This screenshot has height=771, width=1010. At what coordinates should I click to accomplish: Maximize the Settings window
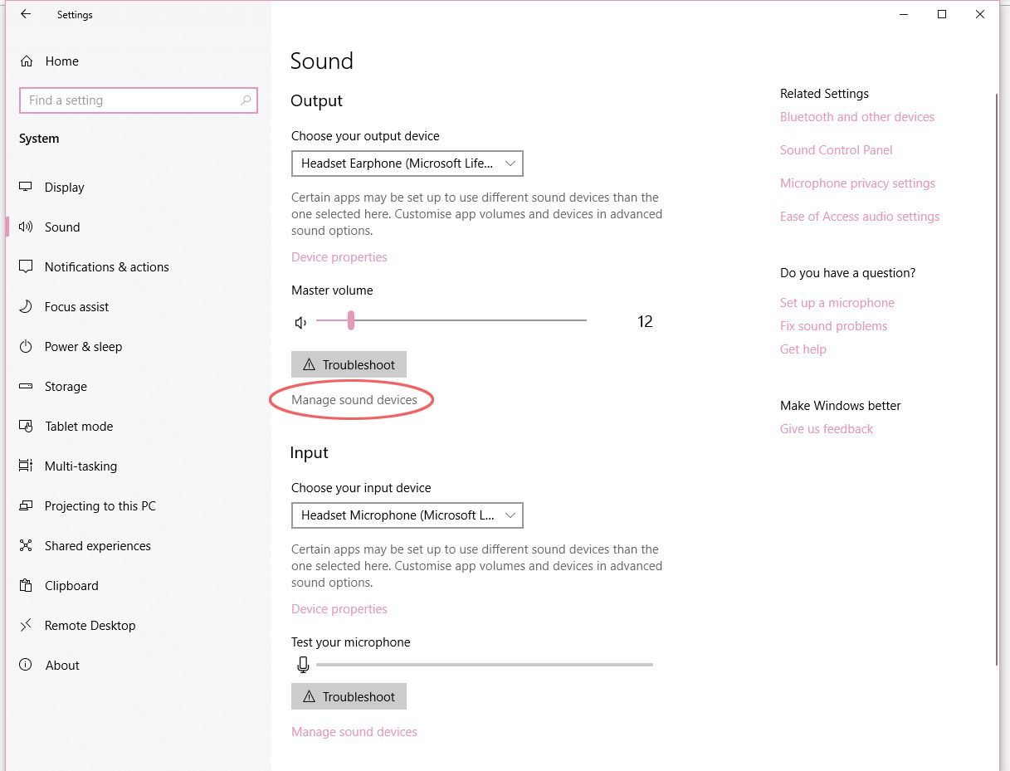click(x=942, y=14)
